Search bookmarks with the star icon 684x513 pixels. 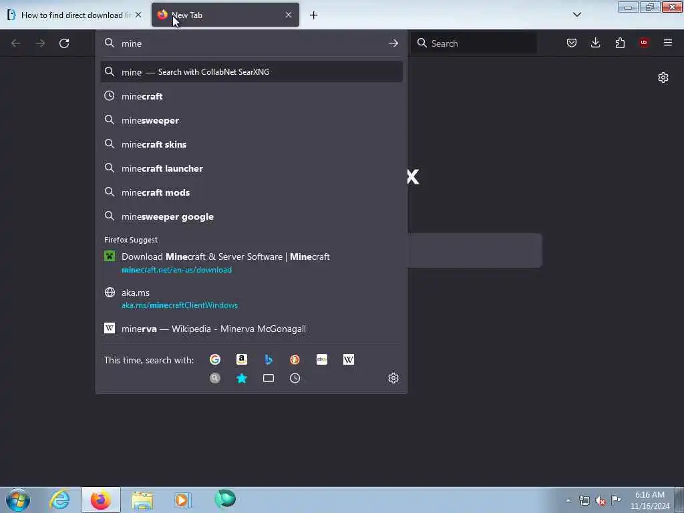tap(242, 378)
